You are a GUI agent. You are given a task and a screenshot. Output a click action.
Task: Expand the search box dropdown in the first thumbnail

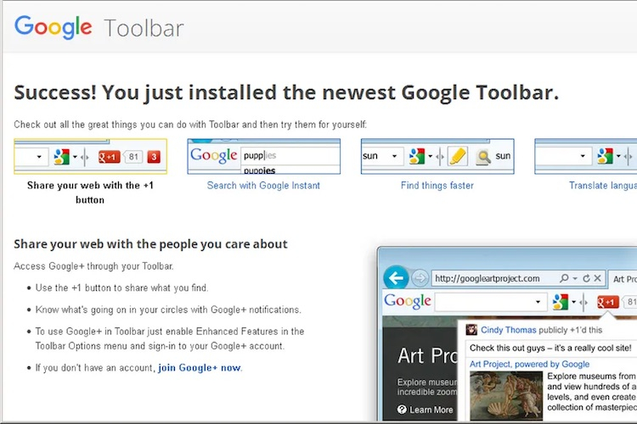[42, 157]
